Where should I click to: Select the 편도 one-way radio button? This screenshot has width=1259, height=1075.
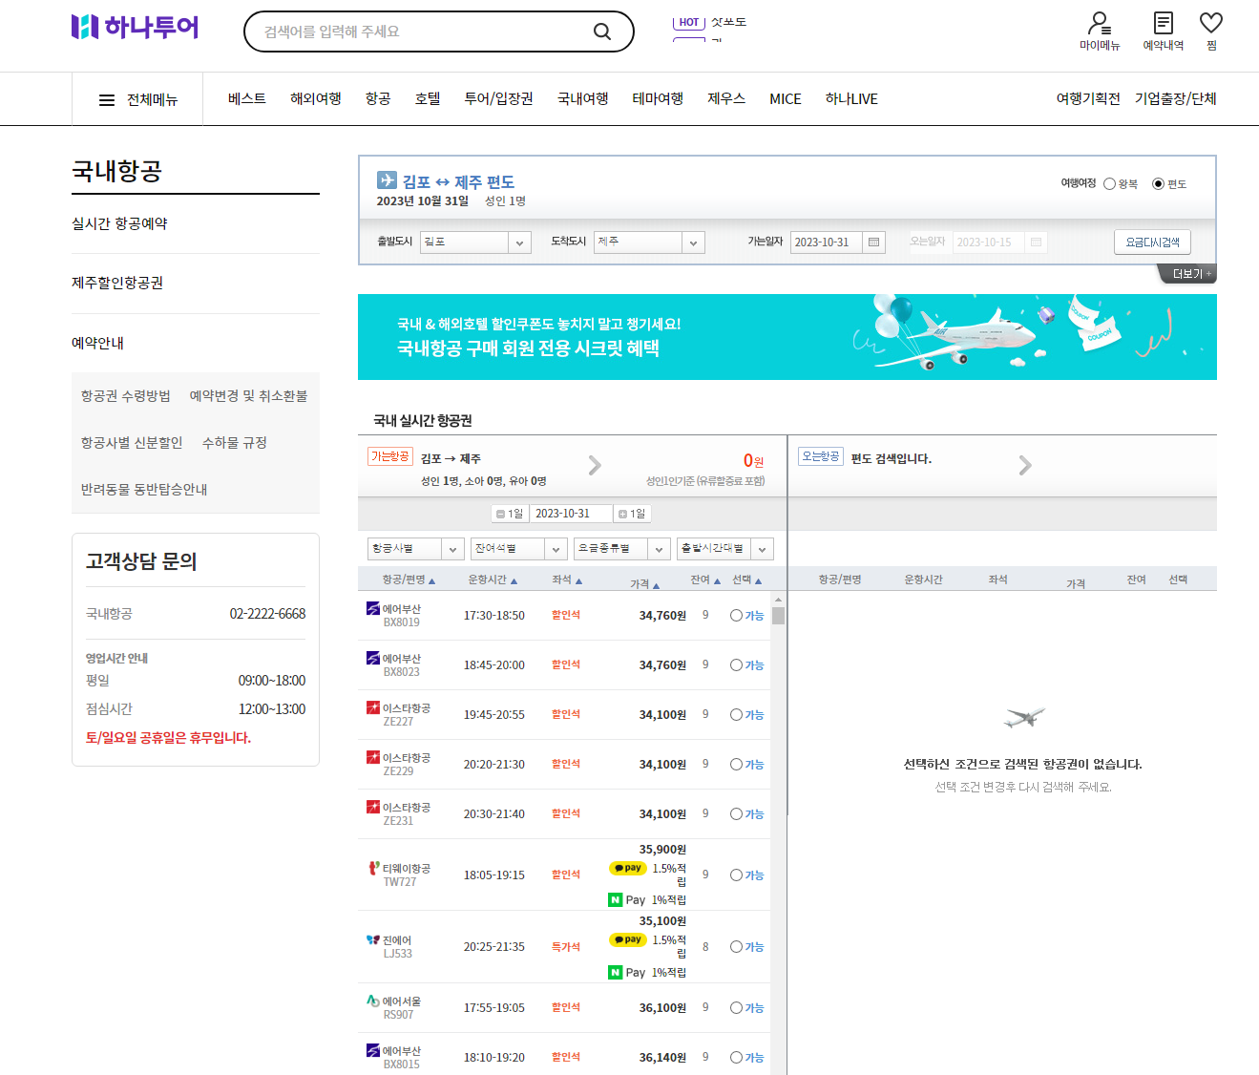pyautogui.click(x=1158, y=183)
